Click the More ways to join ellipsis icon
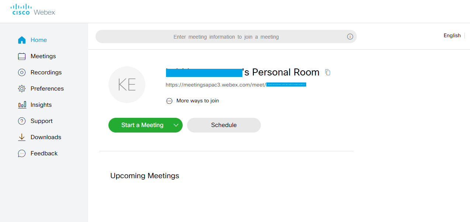The width and height of the screenshot is (470, 222). click(x=169, y=101)
